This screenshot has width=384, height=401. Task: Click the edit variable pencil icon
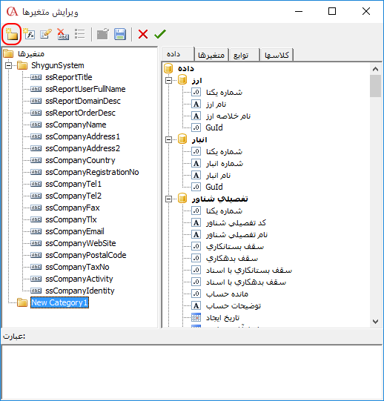46,34
